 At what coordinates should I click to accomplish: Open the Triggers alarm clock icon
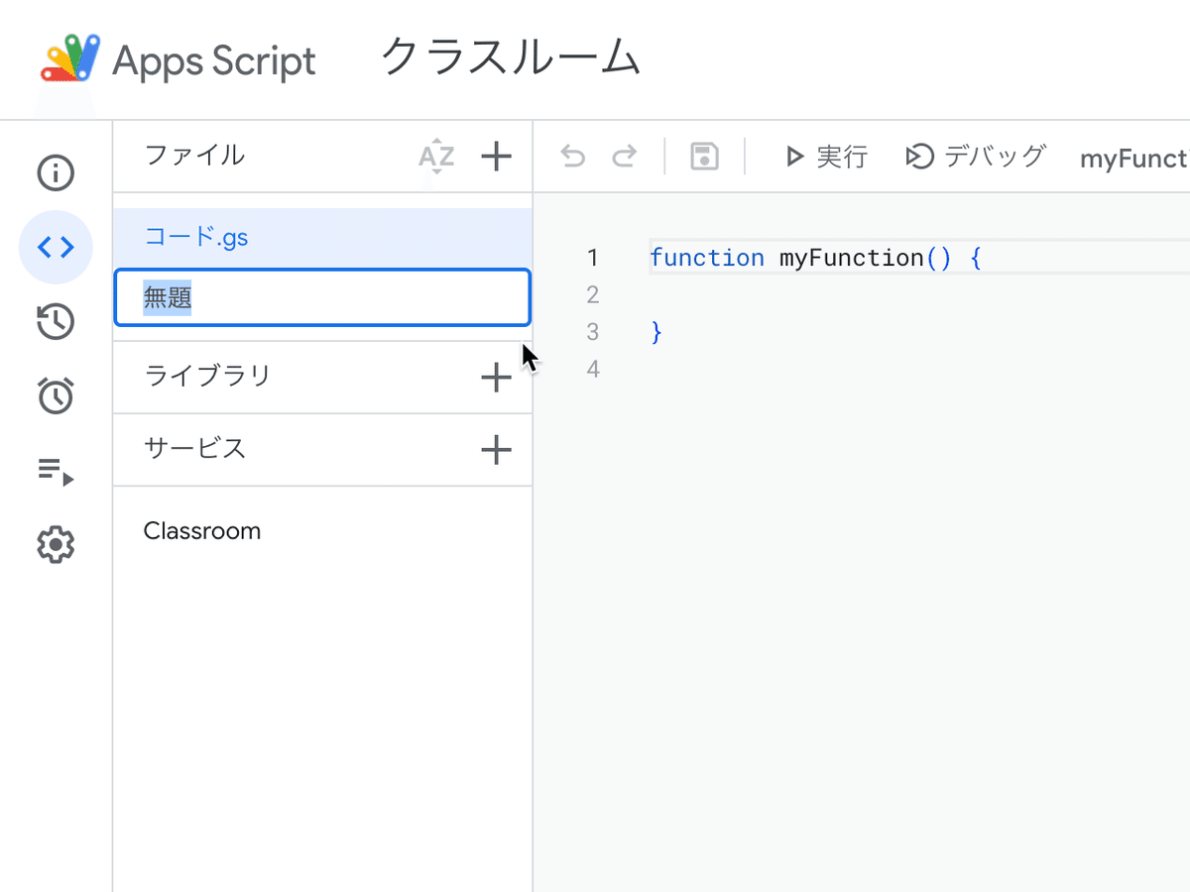click(x=56, y=395)
